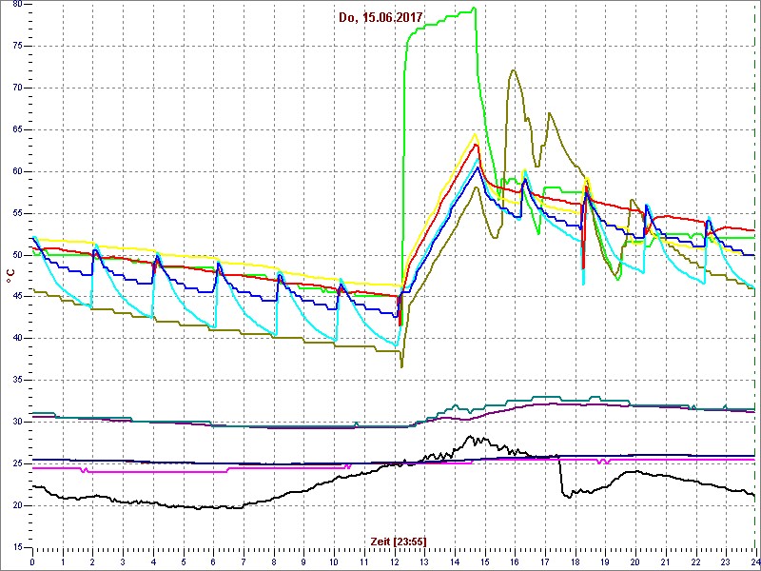Click hour 10 on the time axis
Screen dimensions: 761x571
click(334, 561)
